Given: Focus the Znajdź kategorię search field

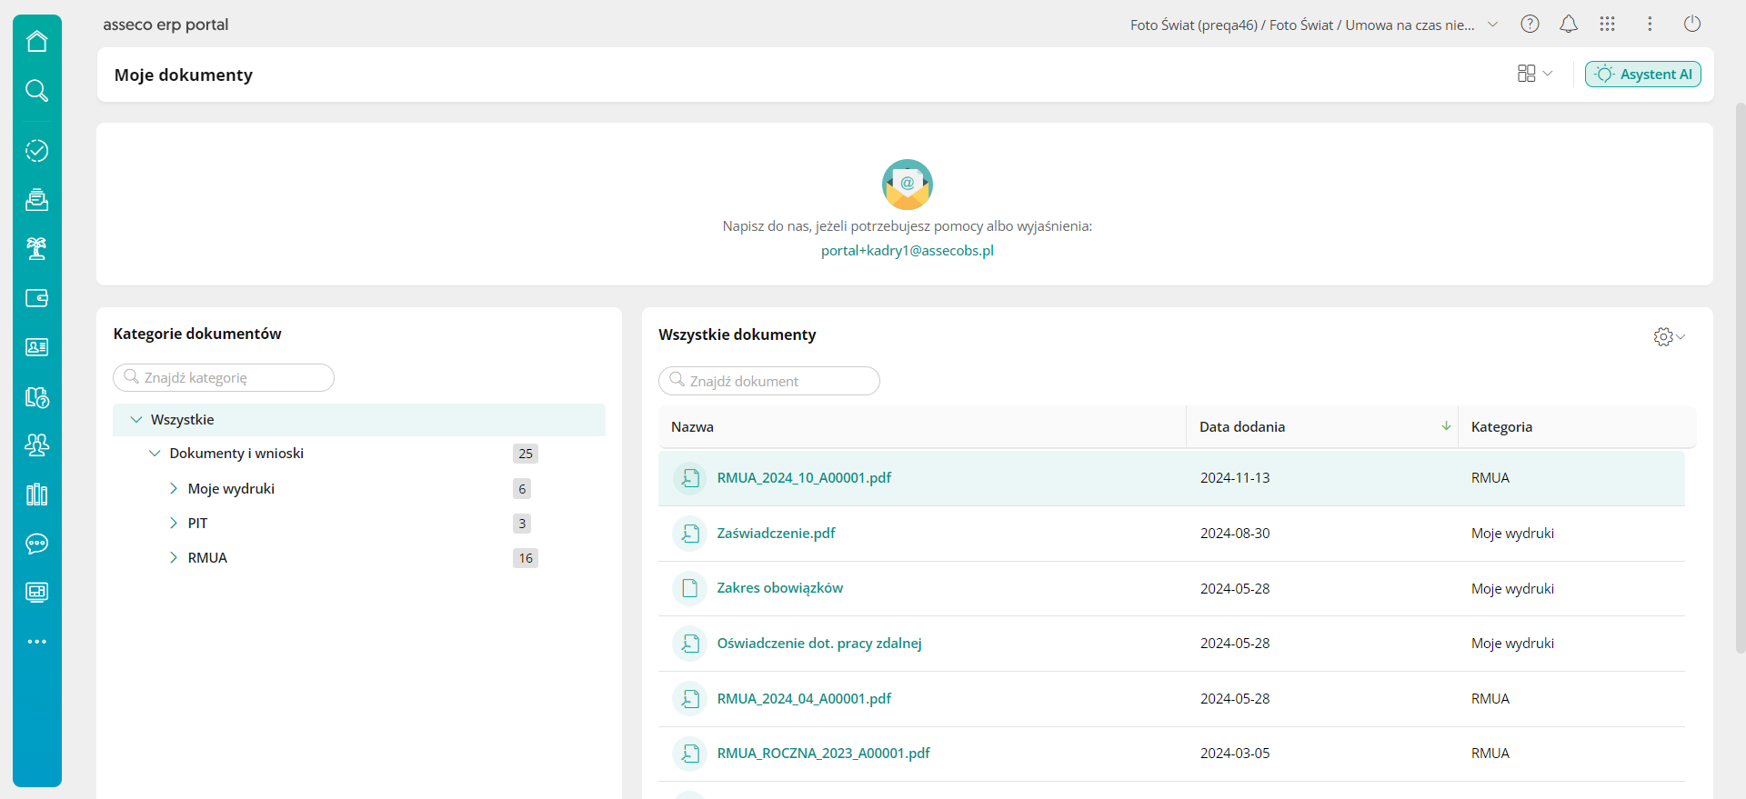Looking at the screenshot, I should tap(224, 378).
